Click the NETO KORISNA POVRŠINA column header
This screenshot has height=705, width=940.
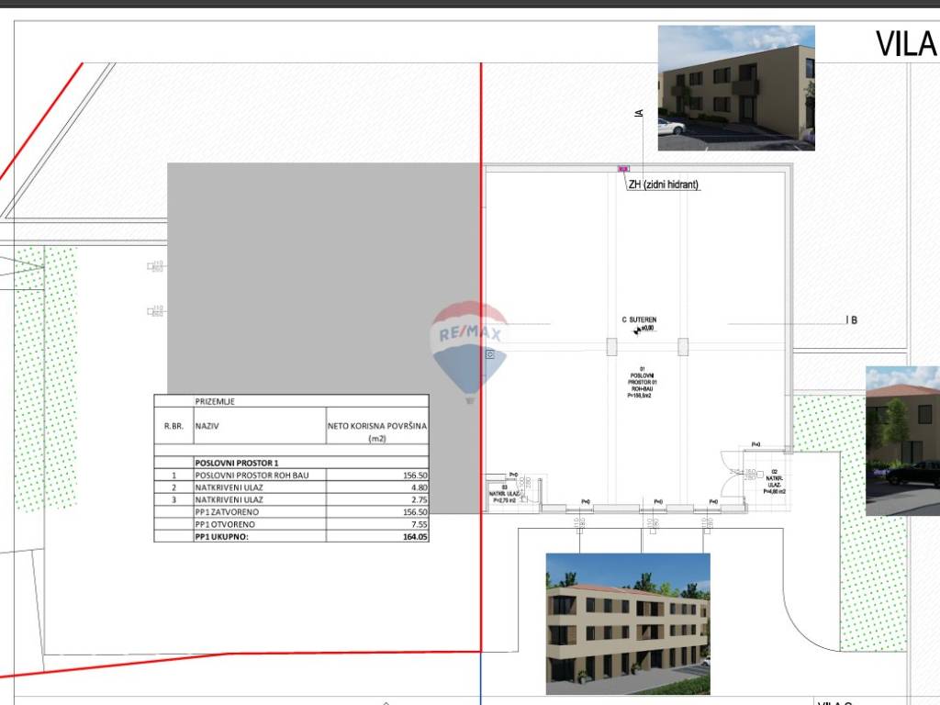click(377, 432)
